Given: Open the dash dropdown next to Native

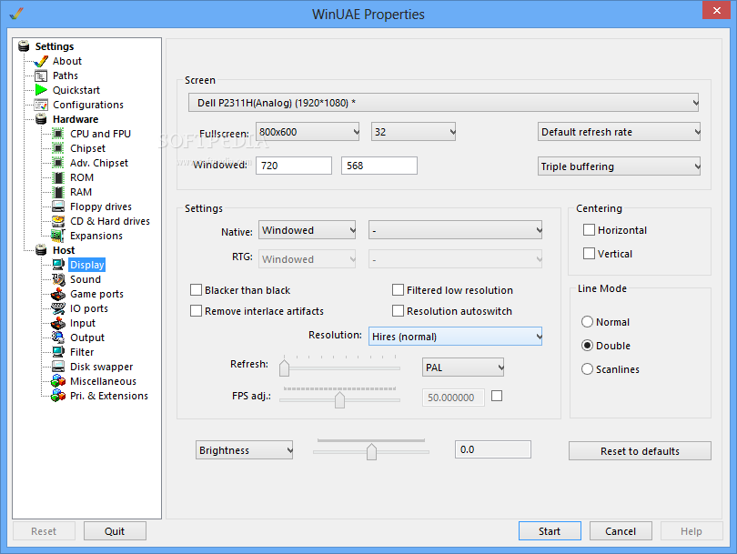Looking at the screenshot, I should click(455, 230).
